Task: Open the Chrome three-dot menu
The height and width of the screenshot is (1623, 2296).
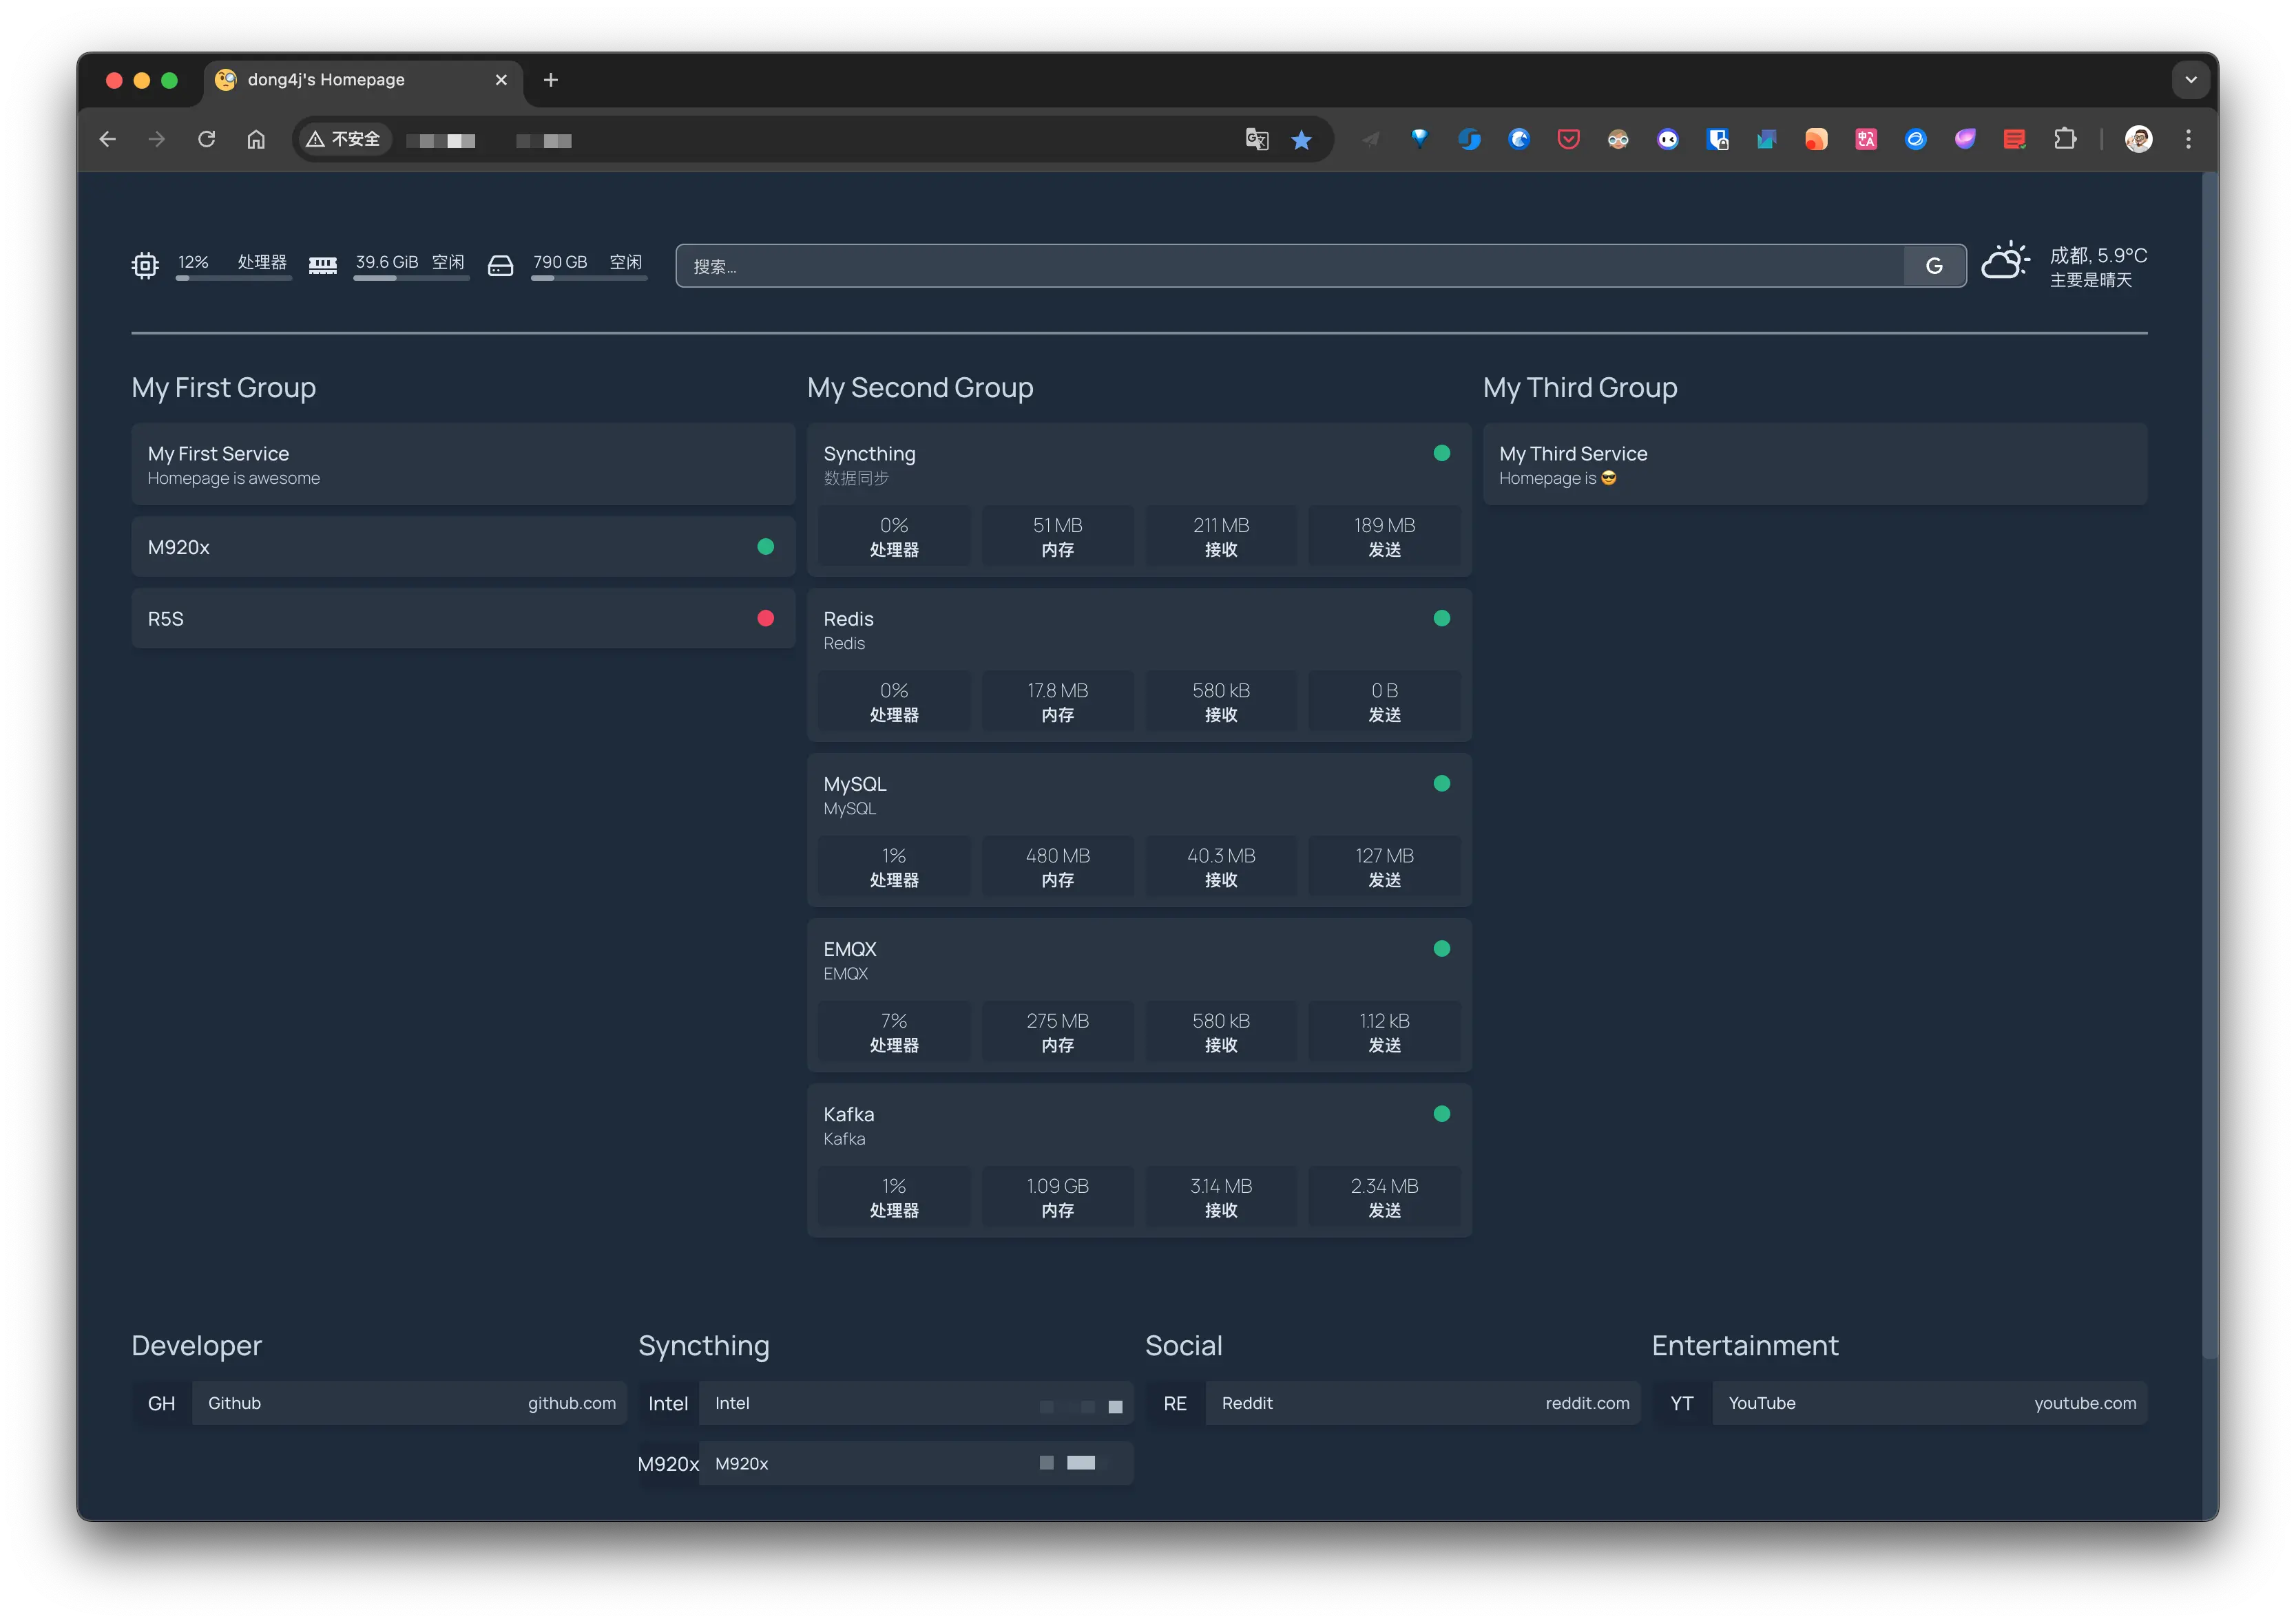Action: [x=2188, y=140]
